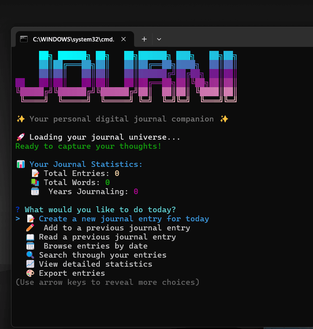The width and height of the screenshot is (313, 329).
Task: Click the memo icon beside Total Entries
Action: point(35,173)
